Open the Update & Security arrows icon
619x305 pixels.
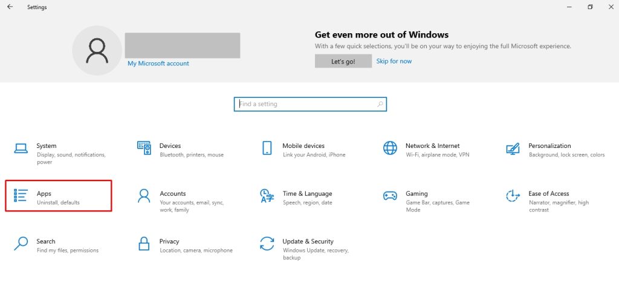point(267,243)
